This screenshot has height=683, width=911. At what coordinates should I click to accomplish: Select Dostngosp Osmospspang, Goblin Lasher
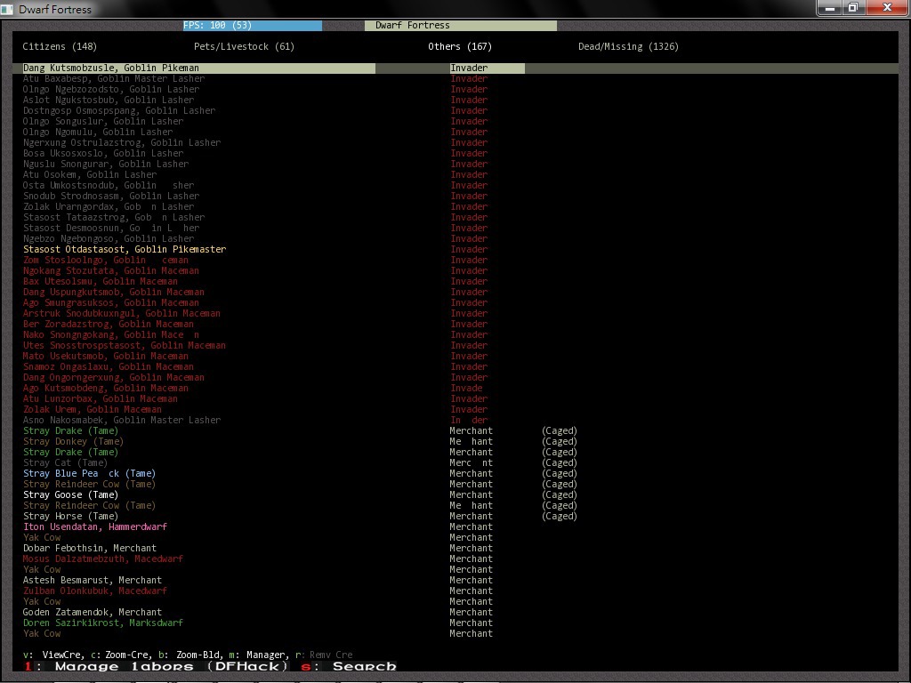[x=119, y=110]
